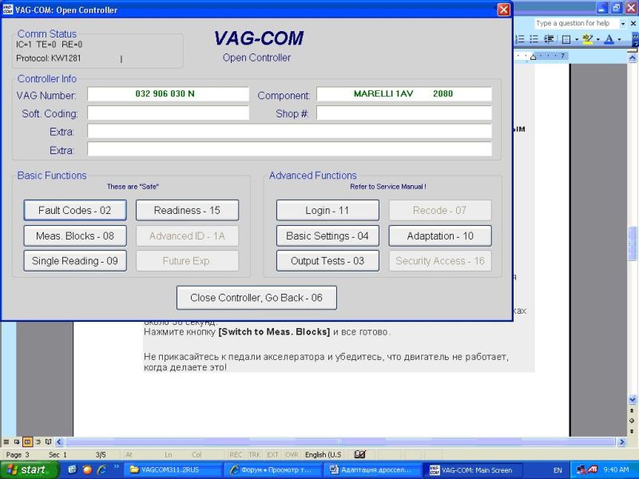Open the border style dropdown arrow
Viewport: 639px width, 479px height.
click(575, 39)
